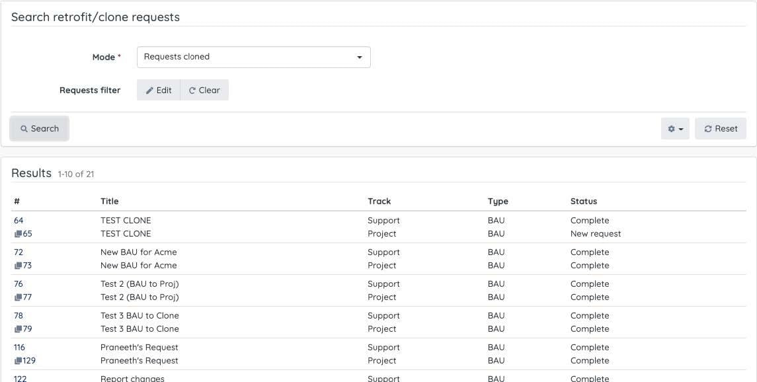Open request 116 Praneeth's Request

(19, 347)
